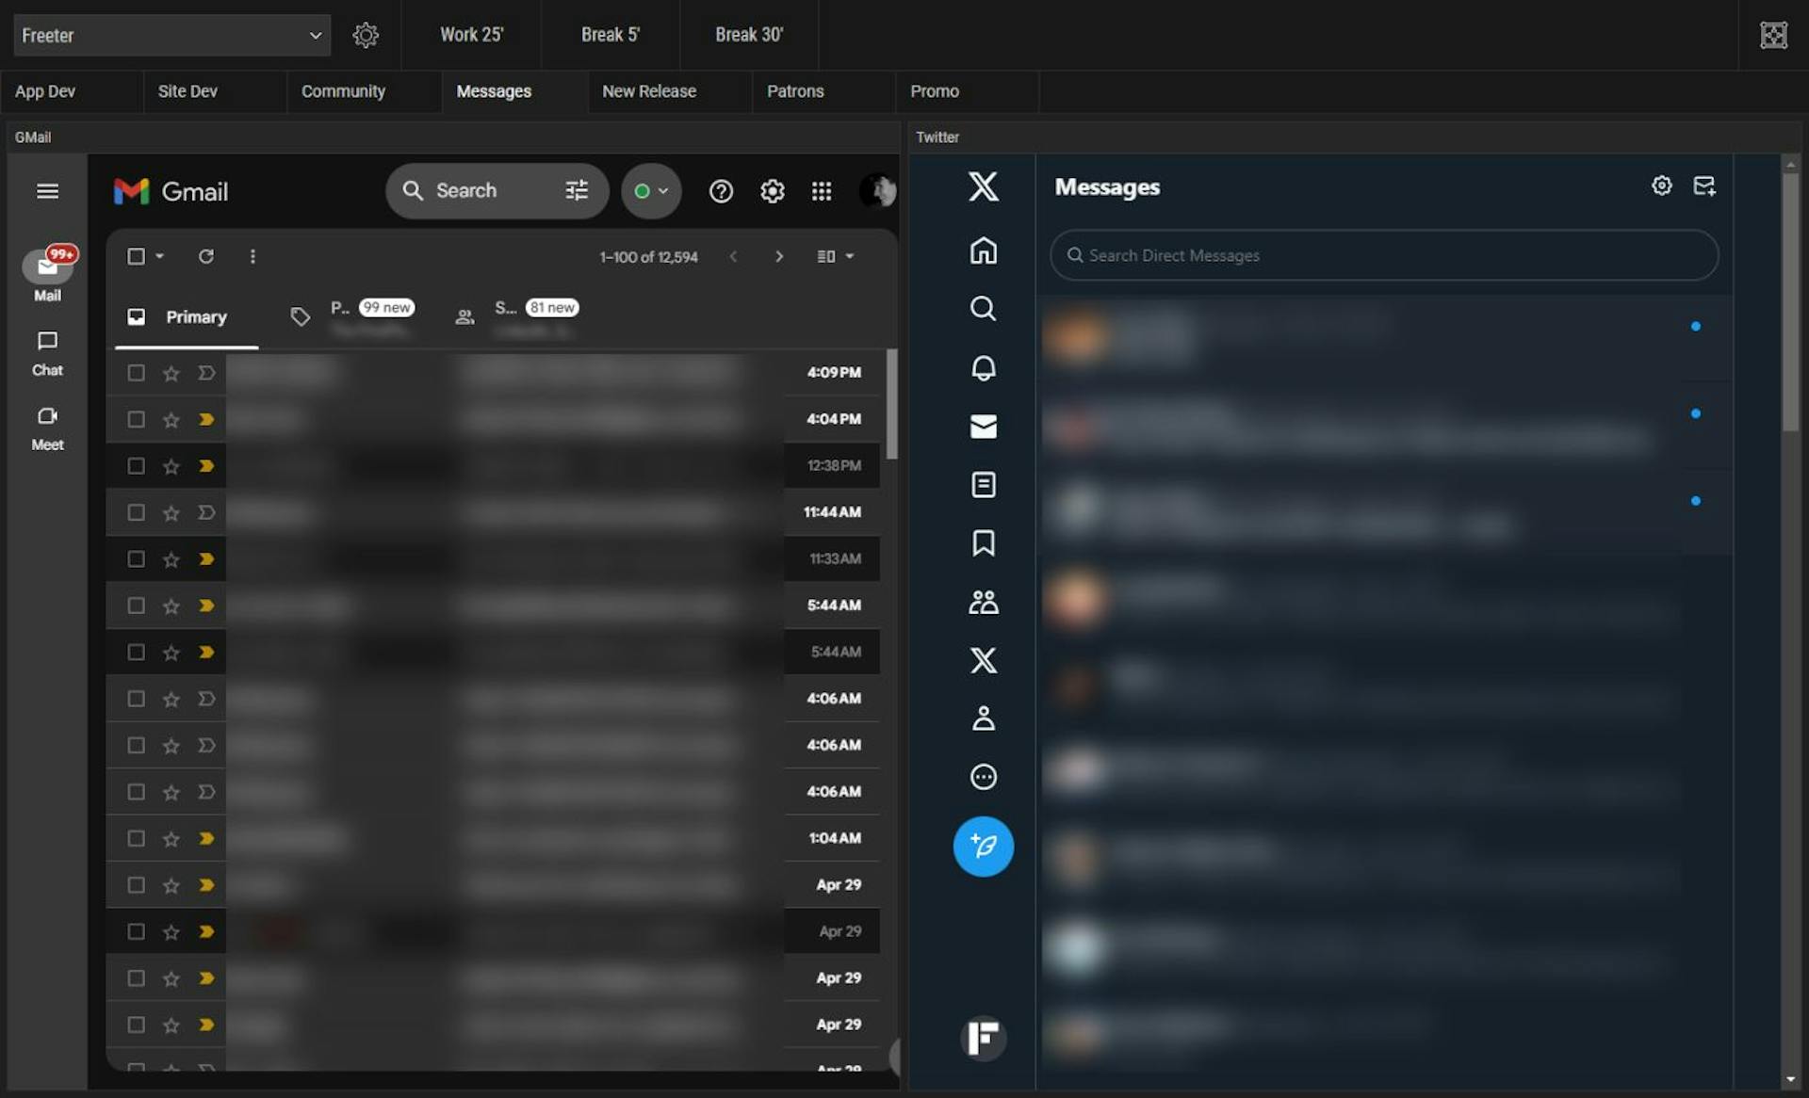Select the X Home icon
This screenshot has width=1809, height=1098.
pos(983,250)
